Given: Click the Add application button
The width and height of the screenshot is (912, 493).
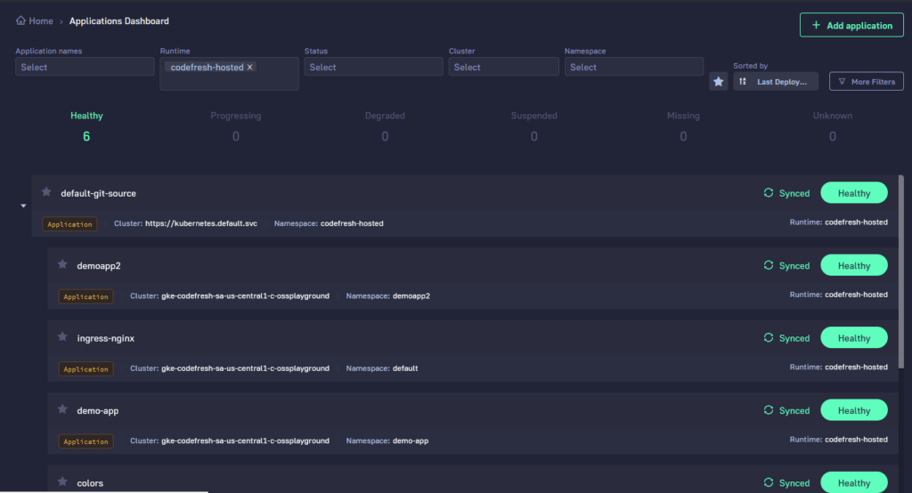Looking at the screenshot, I should (x=851, y=25).
